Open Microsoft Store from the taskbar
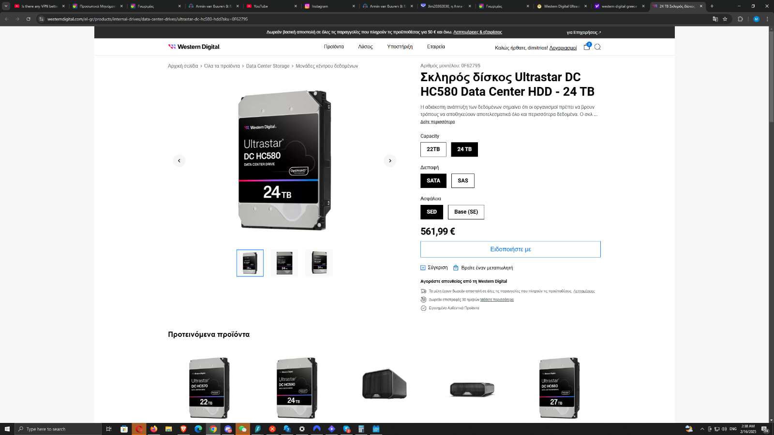The image size is (774, 435). click(124, 429)
